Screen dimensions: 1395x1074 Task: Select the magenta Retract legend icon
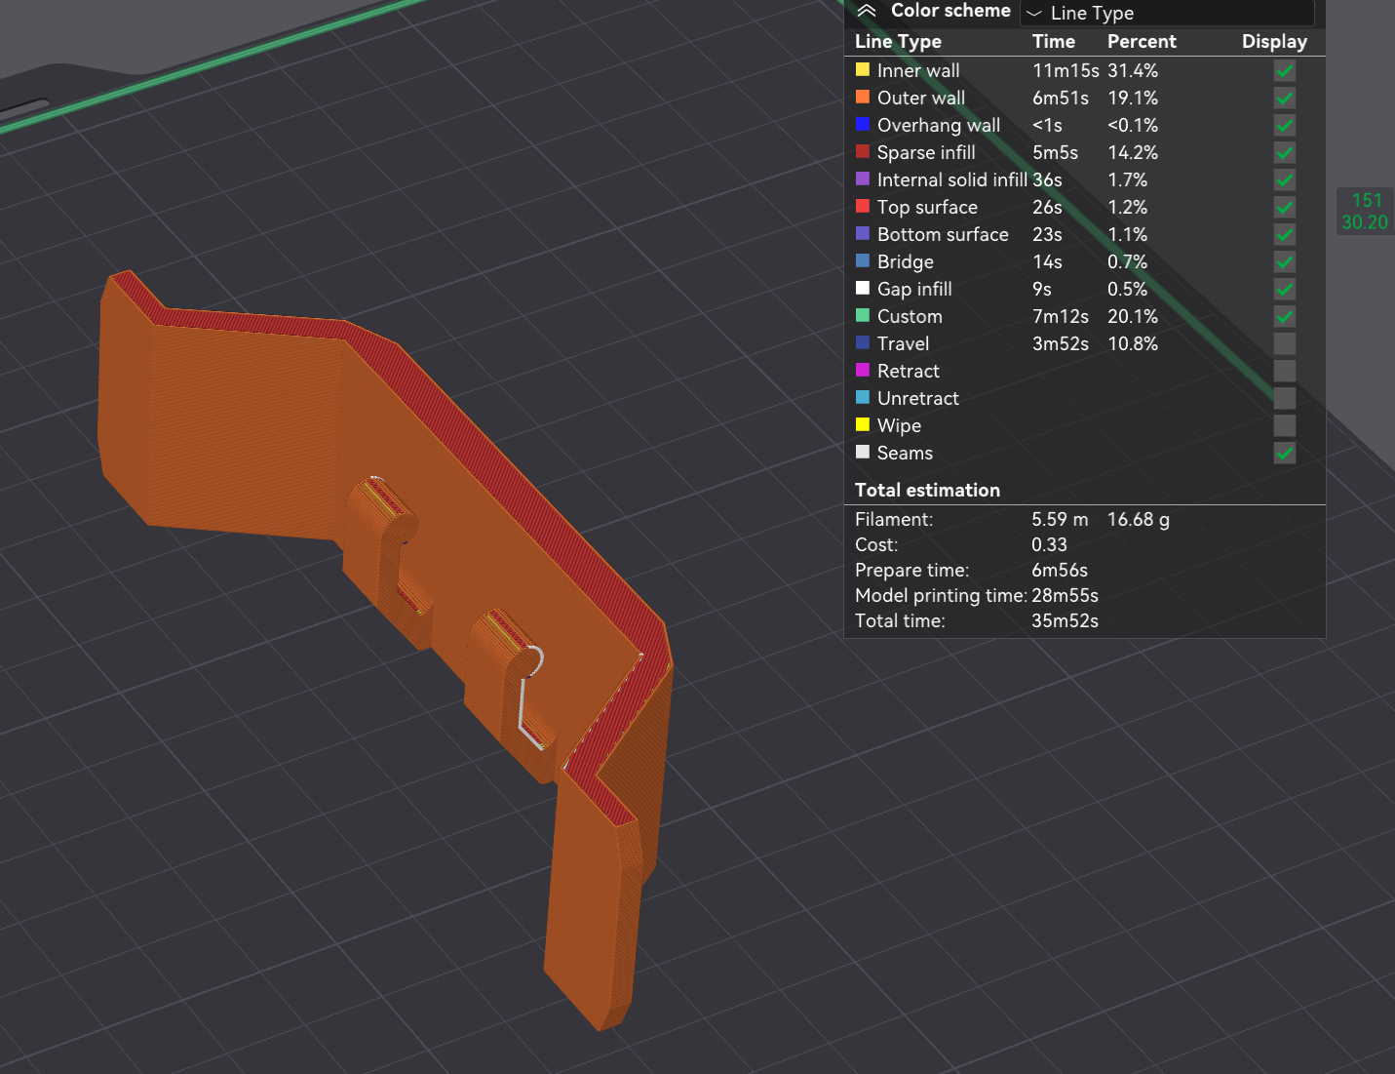pos(862,371)
